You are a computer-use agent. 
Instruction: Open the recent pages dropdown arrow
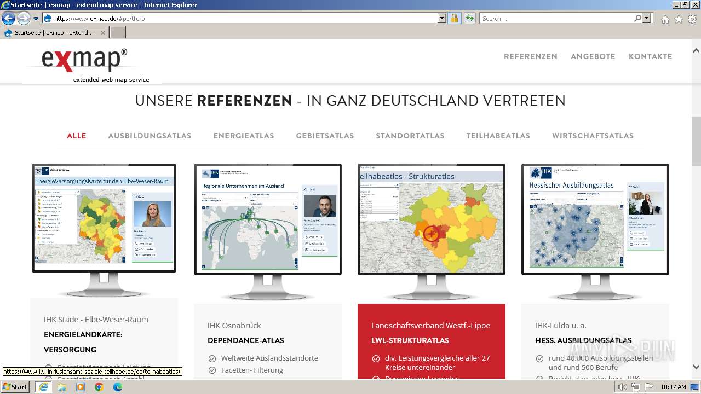click(36, 19)
